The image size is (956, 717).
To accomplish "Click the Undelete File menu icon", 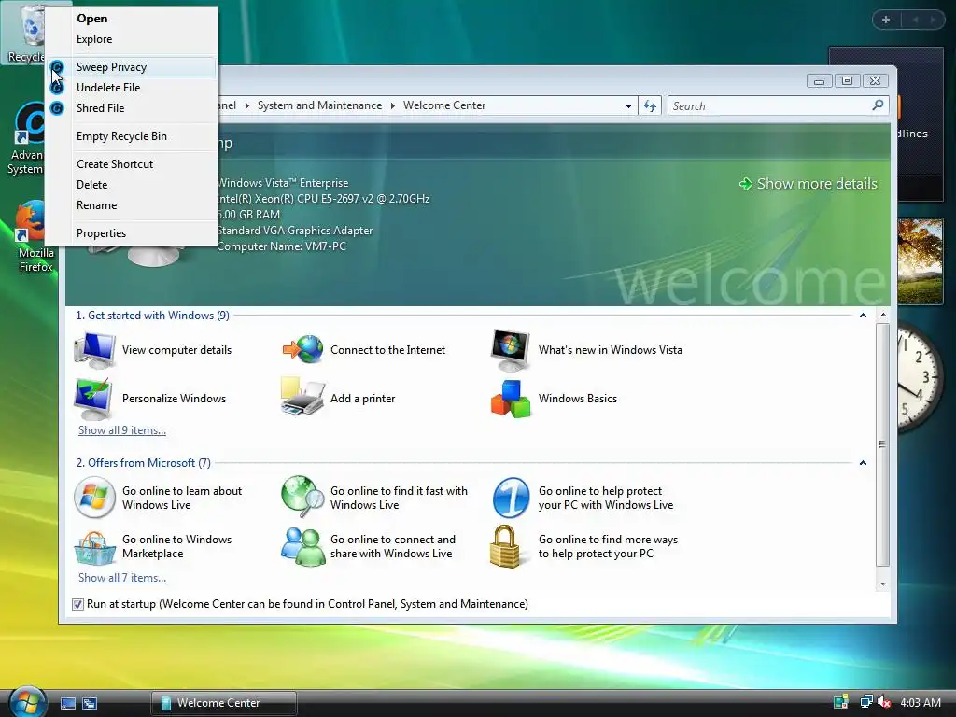I will [57, 88].
